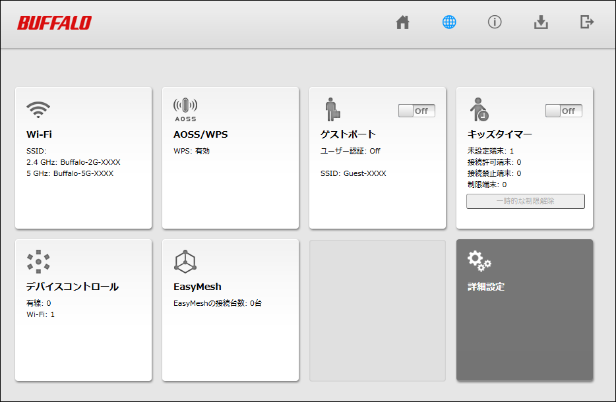
Task: Open the キッズタイマー heading
Action: click(500, 134)
